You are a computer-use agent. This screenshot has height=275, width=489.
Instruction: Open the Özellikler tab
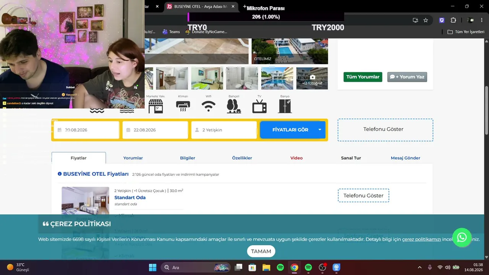tap(242, 158)
